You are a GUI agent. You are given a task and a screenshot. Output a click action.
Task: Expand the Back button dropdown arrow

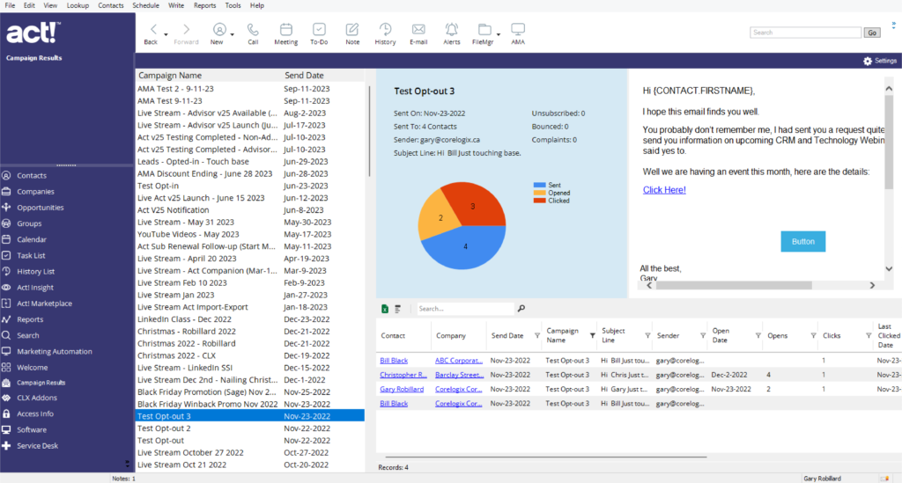click(166, 35)
